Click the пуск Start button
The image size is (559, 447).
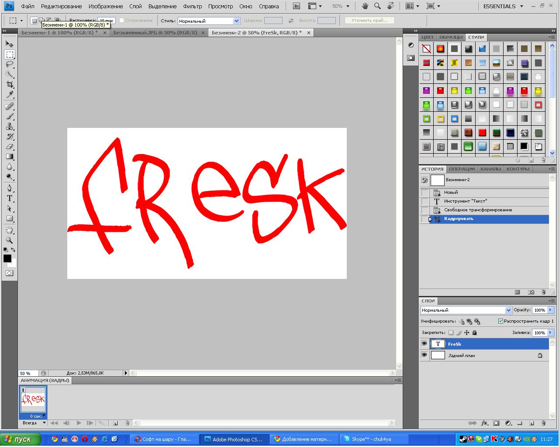click(20, 439)
